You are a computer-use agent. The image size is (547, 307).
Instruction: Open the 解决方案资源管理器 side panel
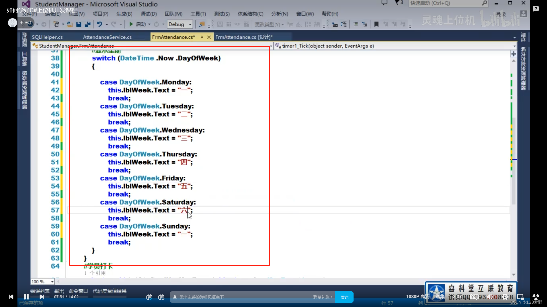coord(523,68)
